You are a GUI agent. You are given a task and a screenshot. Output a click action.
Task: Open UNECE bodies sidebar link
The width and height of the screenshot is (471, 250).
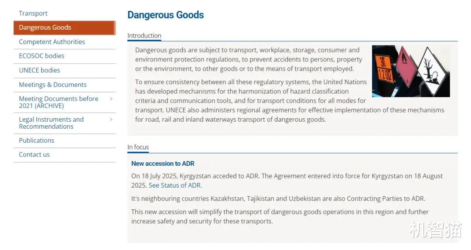point(39,70)
